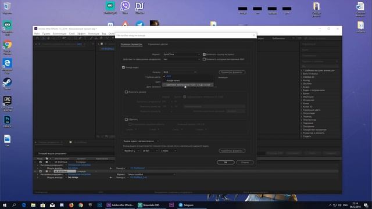
Task: Open the audio output automatic dropdown
Action: [x=141, y=141]
